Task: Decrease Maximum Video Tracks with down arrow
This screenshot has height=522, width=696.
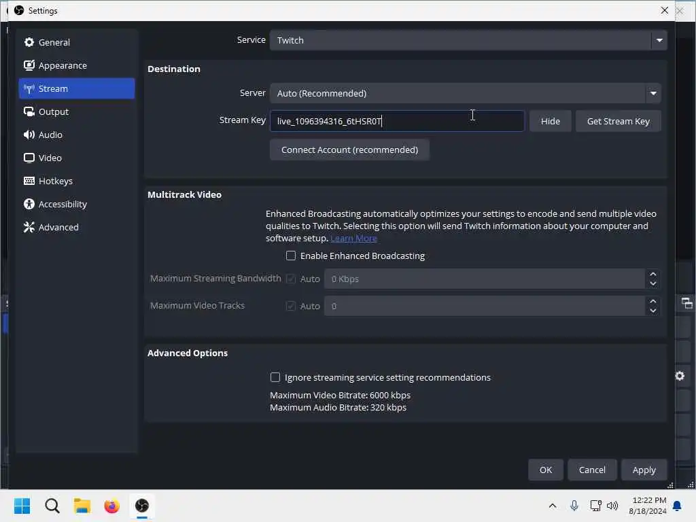Action: (x=653, y=311)
